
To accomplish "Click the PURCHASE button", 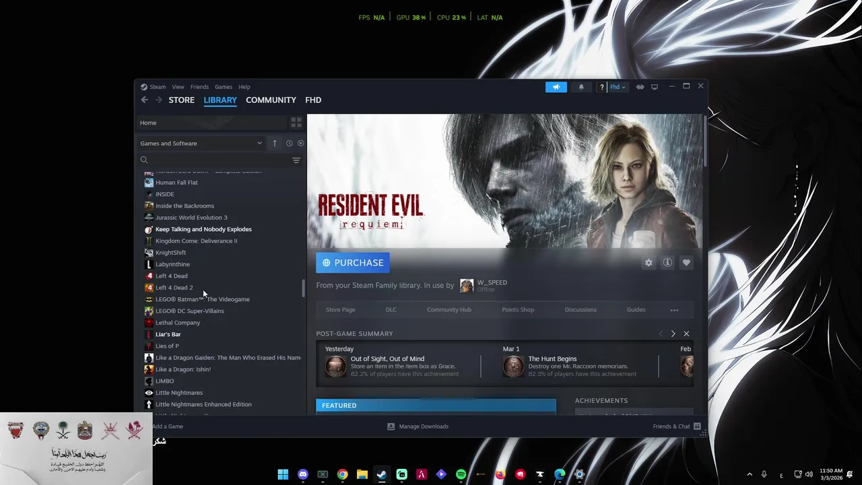I will pyautogui.click(x=353, y=263).
